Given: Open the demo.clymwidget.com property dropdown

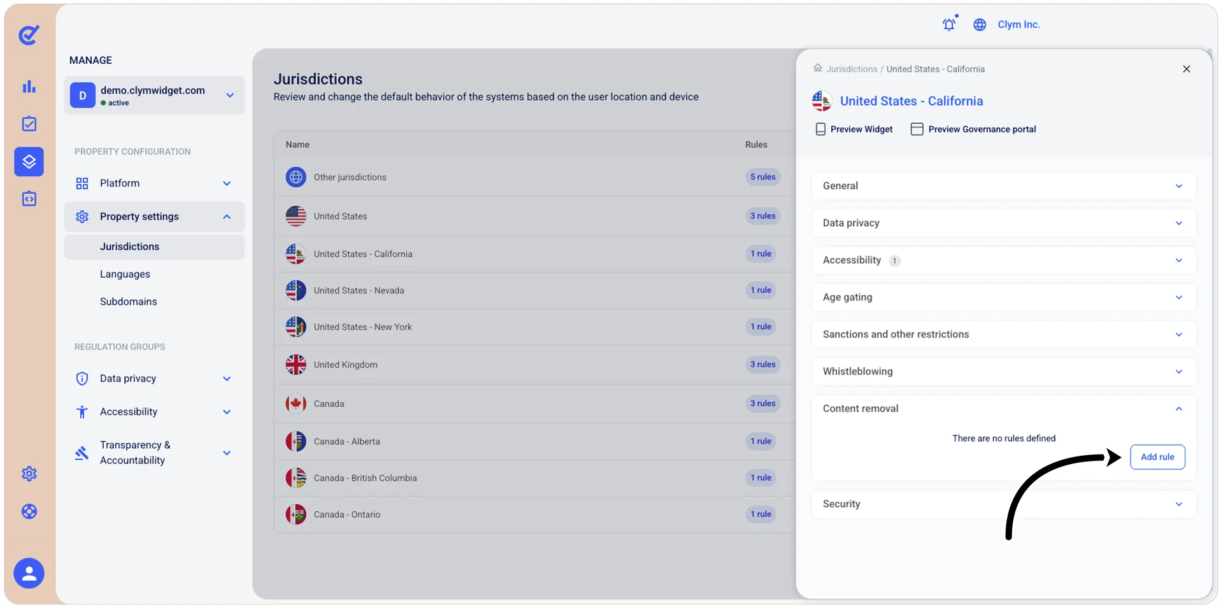Looking at the screenshot, I should 154,95.
